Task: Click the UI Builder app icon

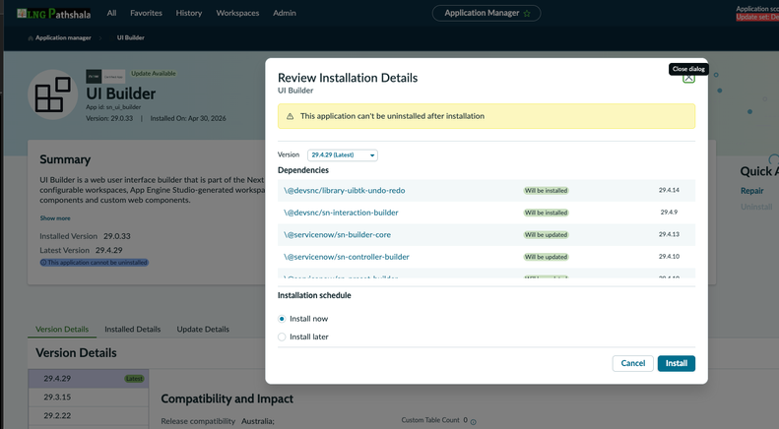Action: [52, 94]
